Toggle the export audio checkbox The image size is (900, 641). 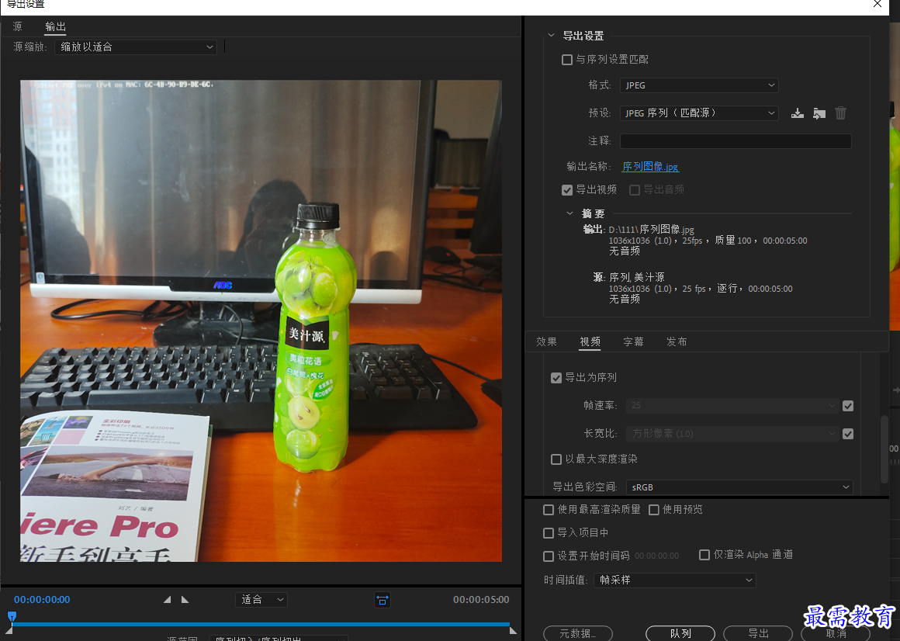point(635,190)
